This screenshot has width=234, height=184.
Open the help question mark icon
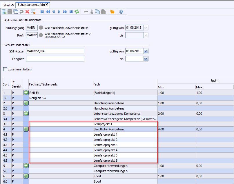coord(121,12)
